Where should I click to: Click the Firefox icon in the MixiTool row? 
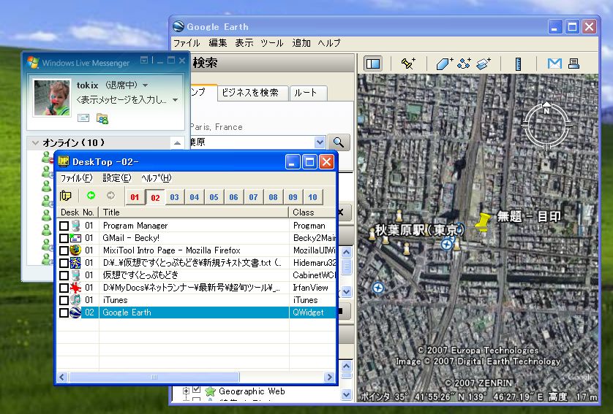tap(75, 250)
